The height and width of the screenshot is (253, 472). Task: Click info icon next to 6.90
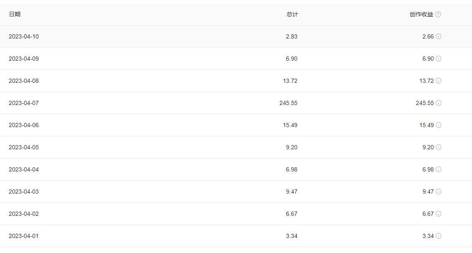pos(439,59)
